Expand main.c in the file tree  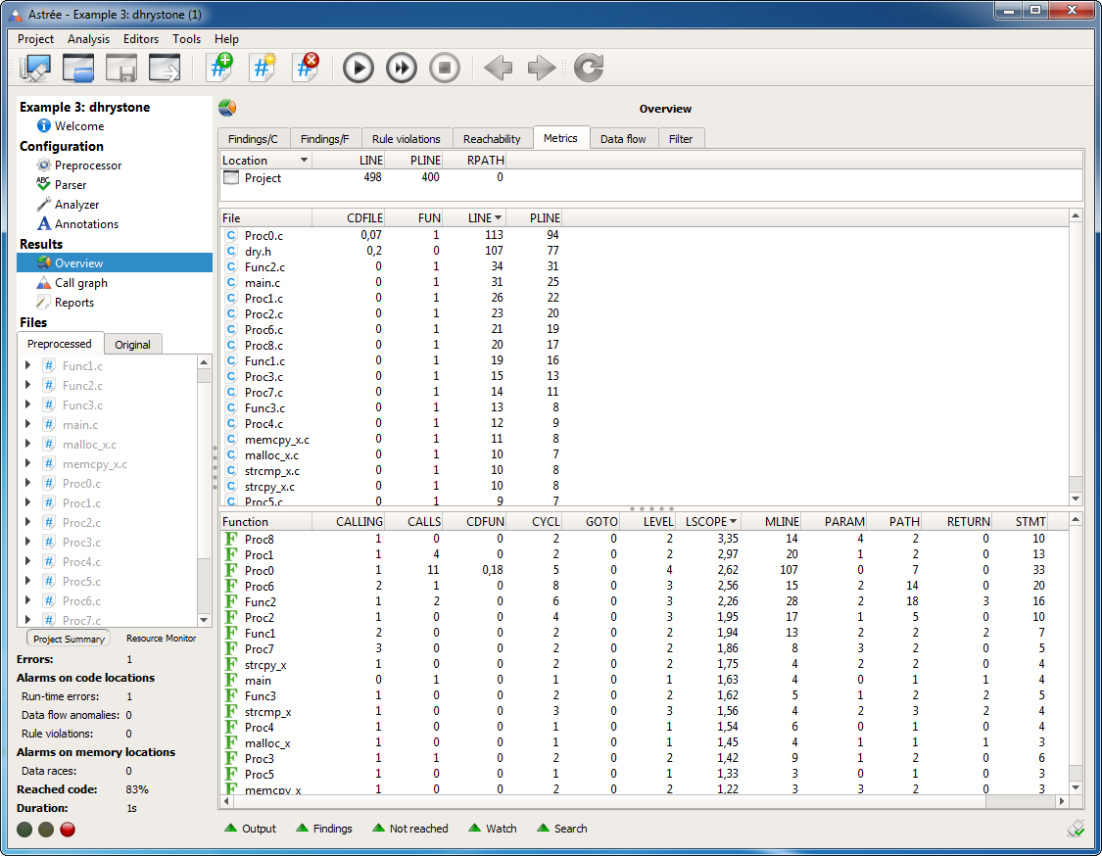pyautogui.click(x=27, y=424)
